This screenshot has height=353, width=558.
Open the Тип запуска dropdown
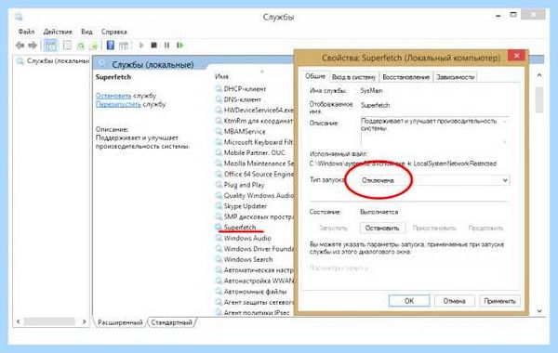(x=435, y=180)
